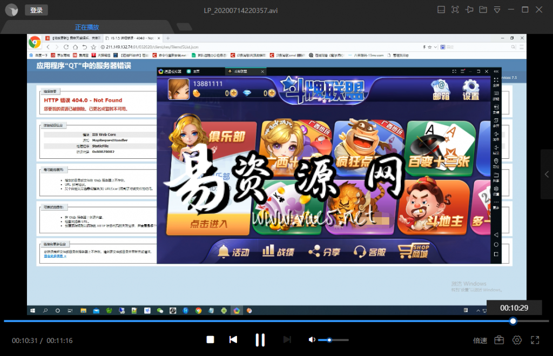The height and width of the screenshot is (356, 553).
Task: Pin the player window on top
Action: click(x=469, y=10)
